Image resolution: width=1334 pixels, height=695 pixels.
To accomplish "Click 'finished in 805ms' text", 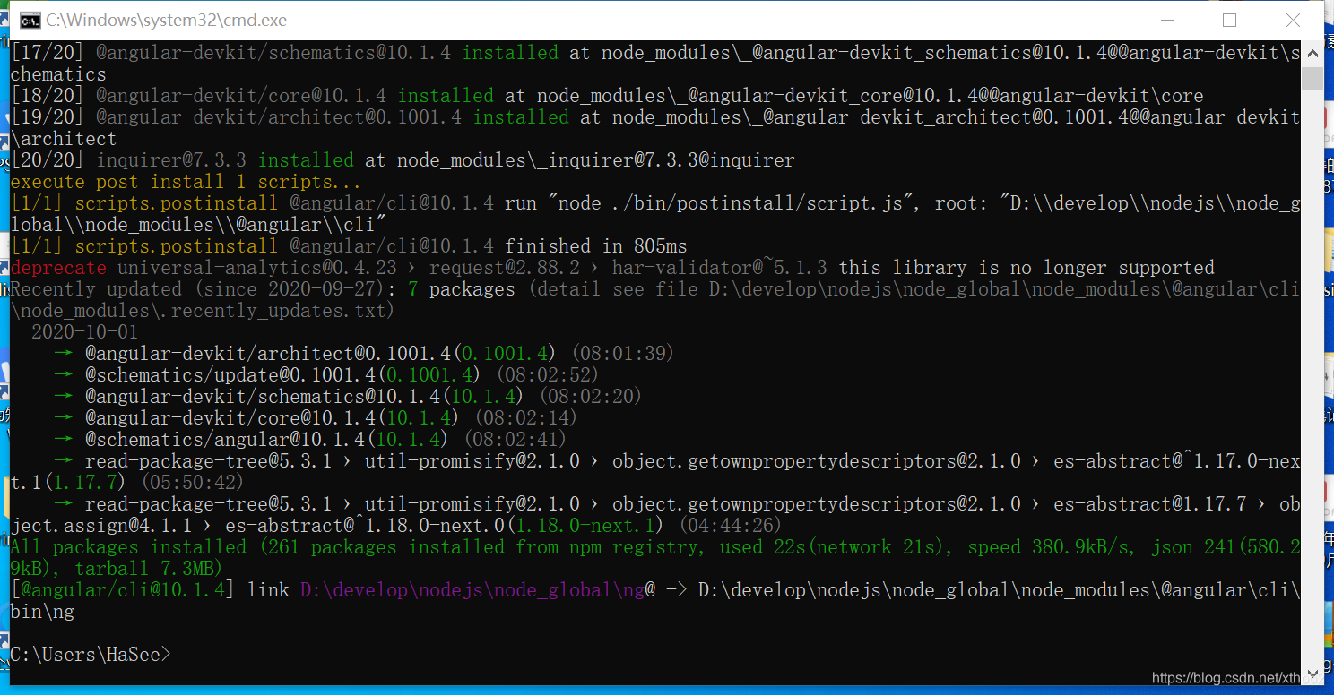I will click(x=597, y=246).
